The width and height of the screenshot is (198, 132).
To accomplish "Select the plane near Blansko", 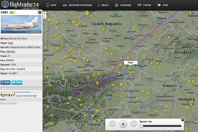I will [134, 30].
